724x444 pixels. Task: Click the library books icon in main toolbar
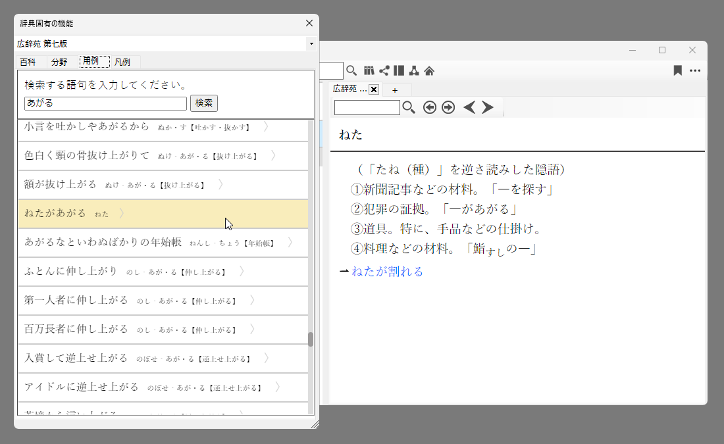click(x=369, y=70)
